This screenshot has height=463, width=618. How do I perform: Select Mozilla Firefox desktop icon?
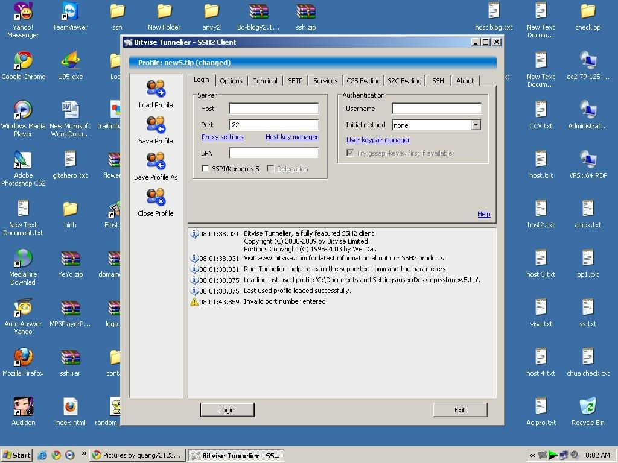coord(24,362)
